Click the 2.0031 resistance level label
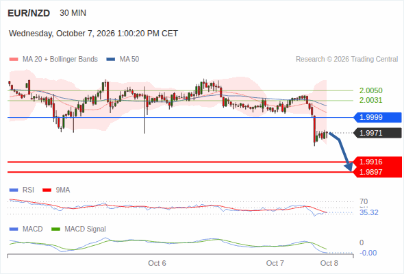Image resolution: width=404 pixels, height=274 pixels. [370, 100]
